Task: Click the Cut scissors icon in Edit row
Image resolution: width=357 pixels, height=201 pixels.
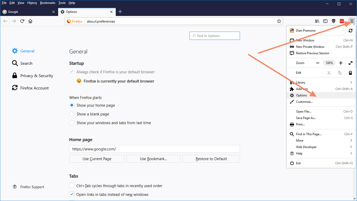Action: [x=329, y=73]
